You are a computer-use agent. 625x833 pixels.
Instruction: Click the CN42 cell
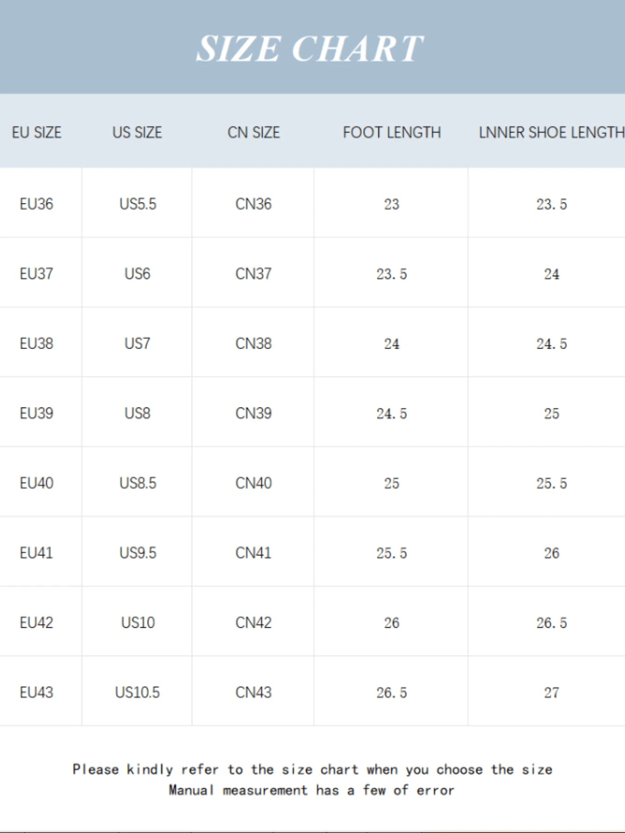[x=253, y=623]
